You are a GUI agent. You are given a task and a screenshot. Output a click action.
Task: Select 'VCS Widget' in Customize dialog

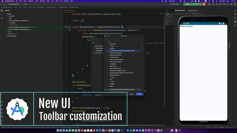click(x=99, y=51)
